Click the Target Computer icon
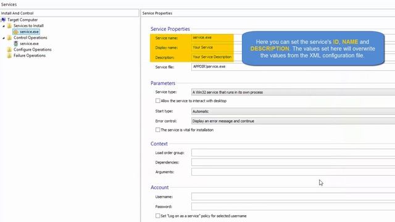 point(3,20)
